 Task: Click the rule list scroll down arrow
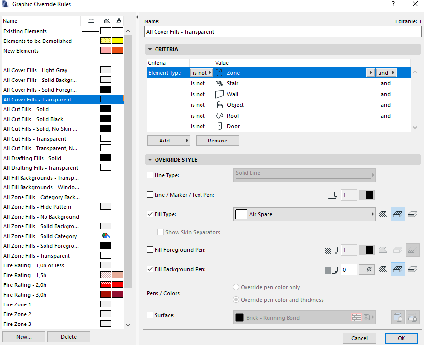pyautogui.click(x=128, y=325)
